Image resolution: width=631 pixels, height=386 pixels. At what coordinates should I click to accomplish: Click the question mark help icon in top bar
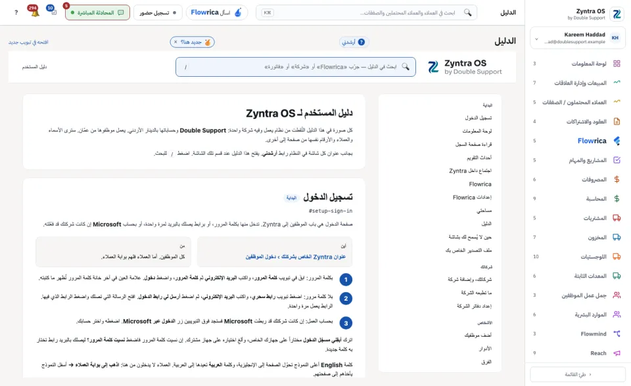pyautogui.click(x=16, y=12)
